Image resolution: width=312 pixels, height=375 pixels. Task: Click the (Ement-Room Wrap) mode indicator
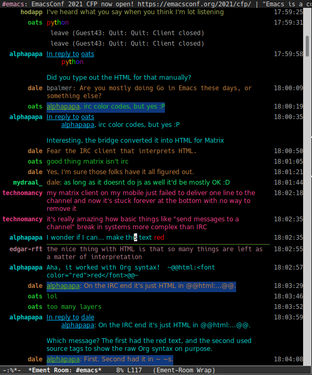point(184,370)
